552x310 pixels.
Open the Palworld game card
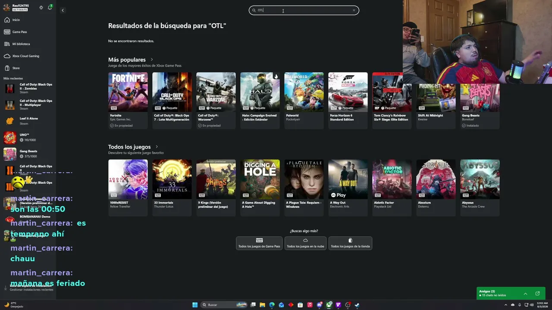(304, 100)
